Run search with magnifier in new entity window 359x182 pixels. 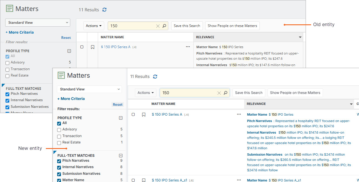[225, 93]
